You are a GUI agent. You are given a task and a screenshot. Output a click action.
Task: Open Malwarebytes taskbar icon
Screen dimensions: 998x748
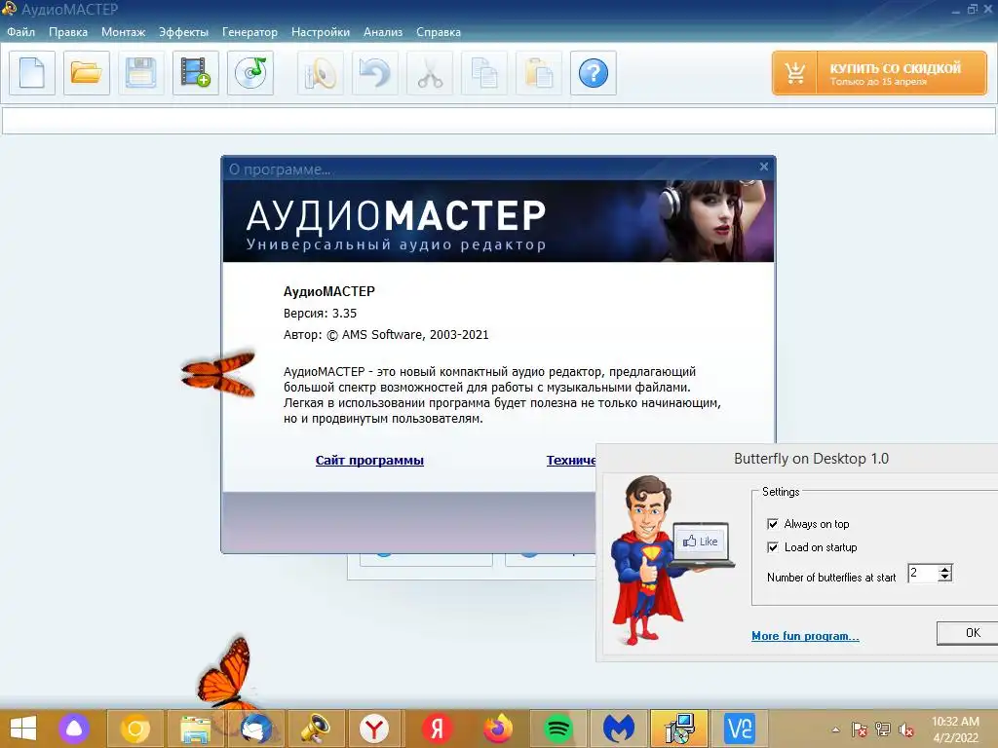[x=619, y=729]
